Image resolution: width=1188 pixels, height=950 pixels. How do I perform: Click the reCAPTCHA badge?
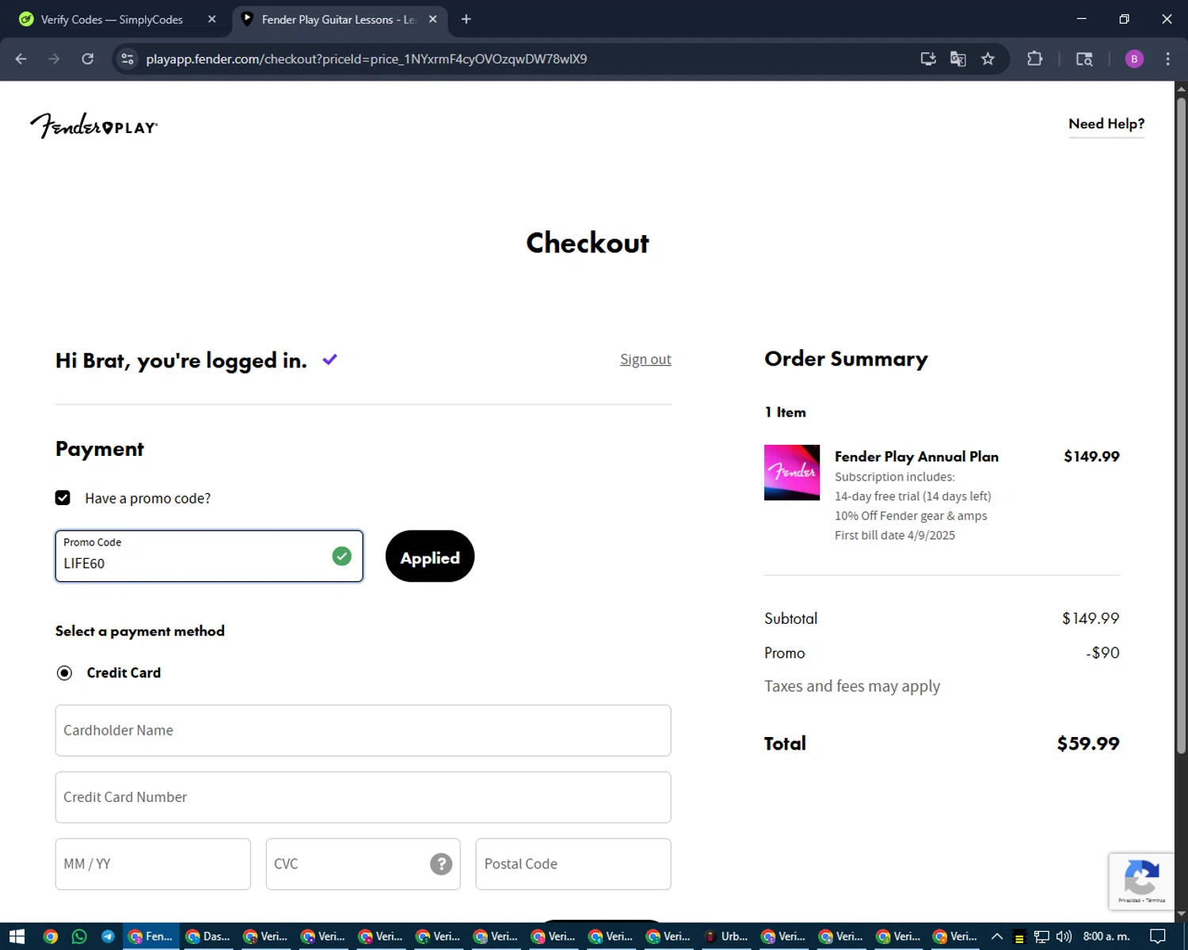click(1141, 881)
